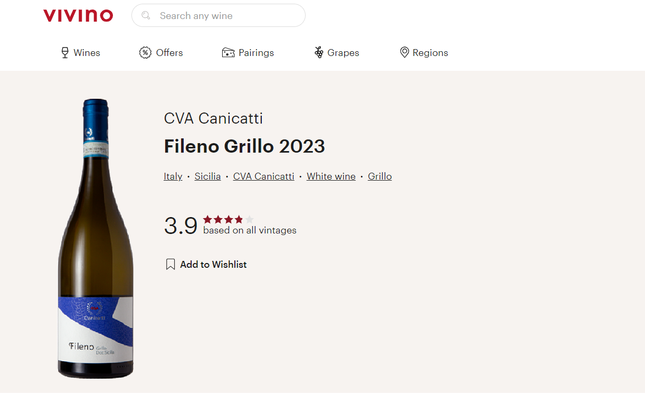Follow the Italy breadcrumb link
Screen dimensions: 645x394
pyautogui.click(x=173, y=176)
